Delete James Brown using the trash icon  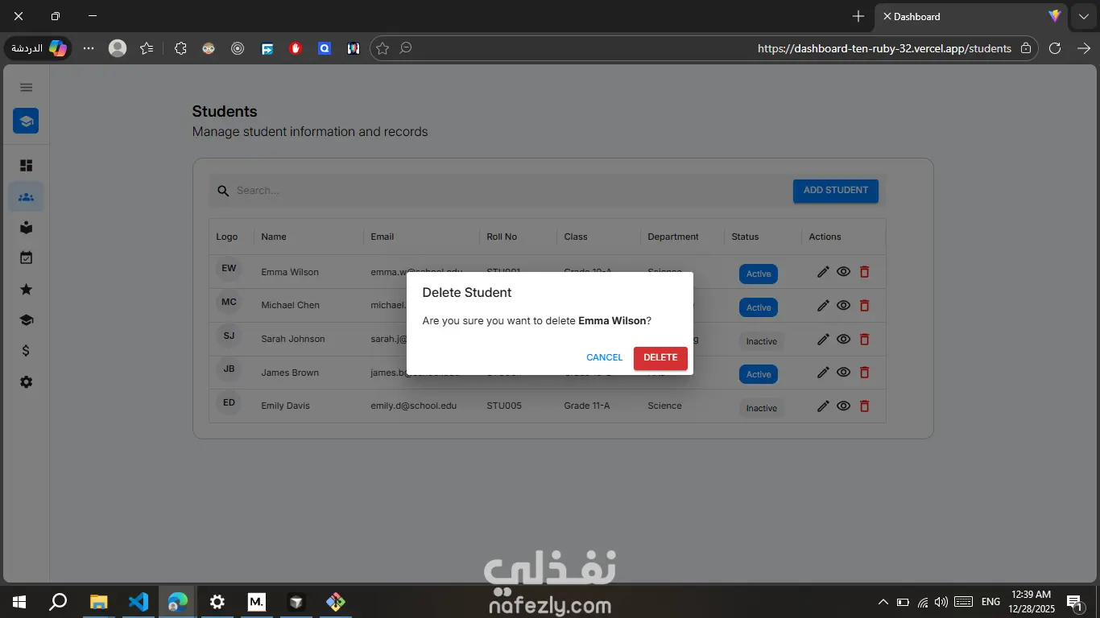865,373
